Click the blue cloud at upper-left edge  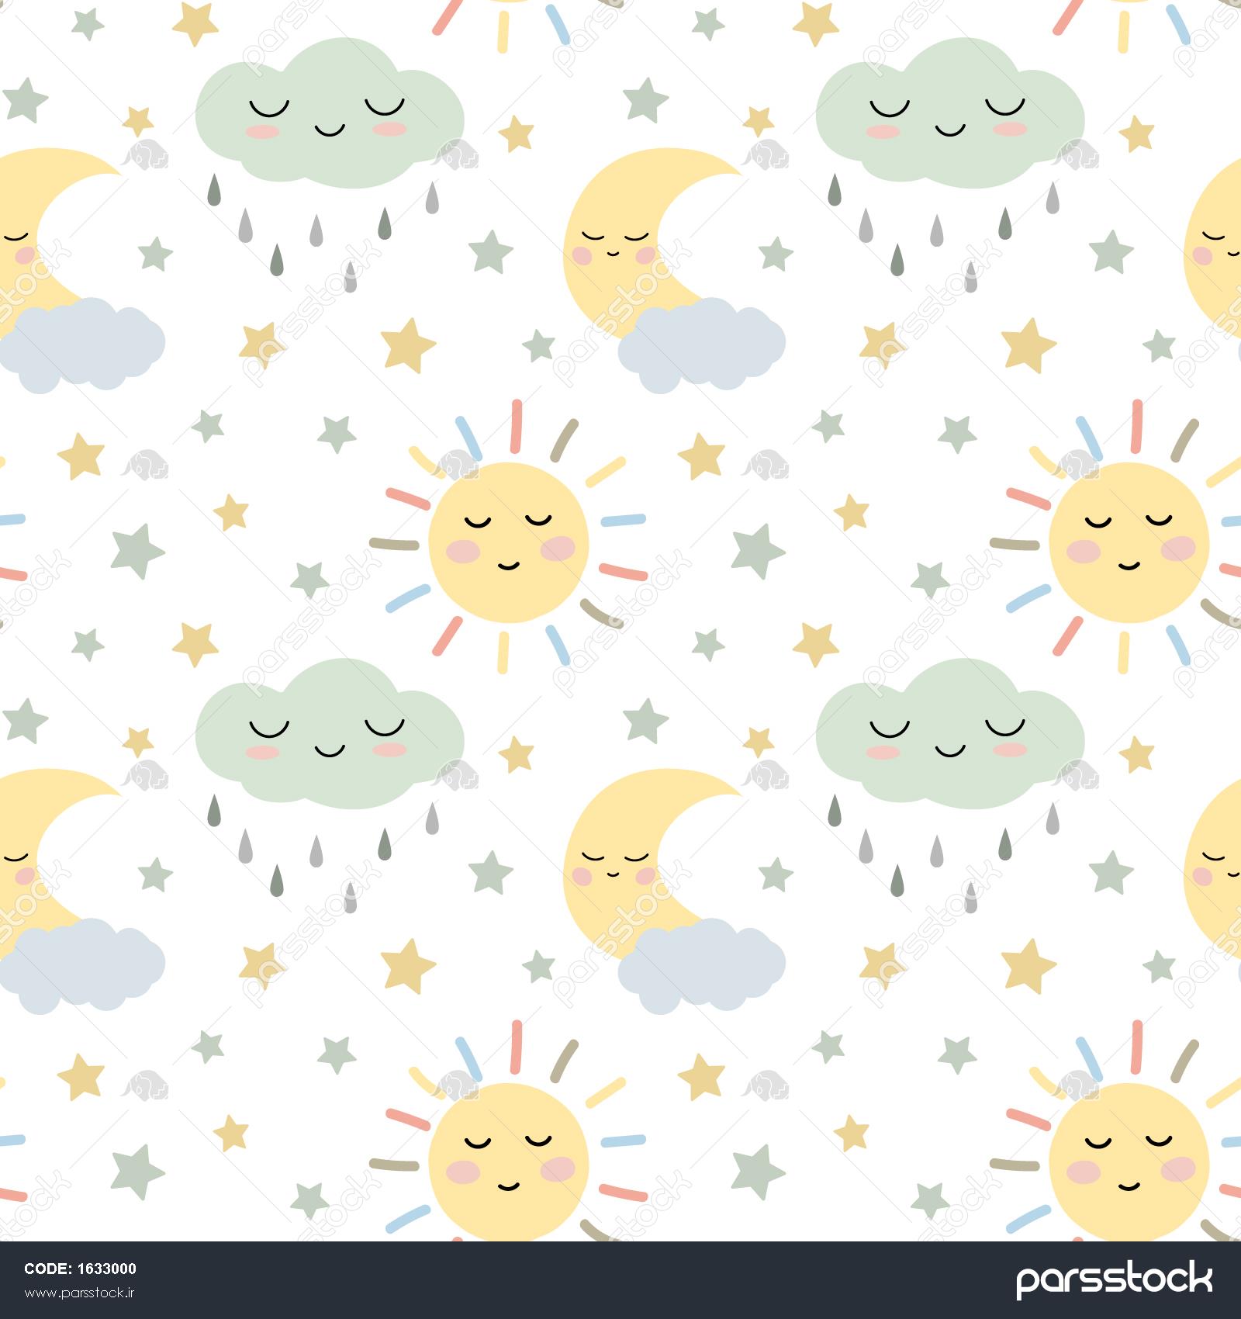84,347
